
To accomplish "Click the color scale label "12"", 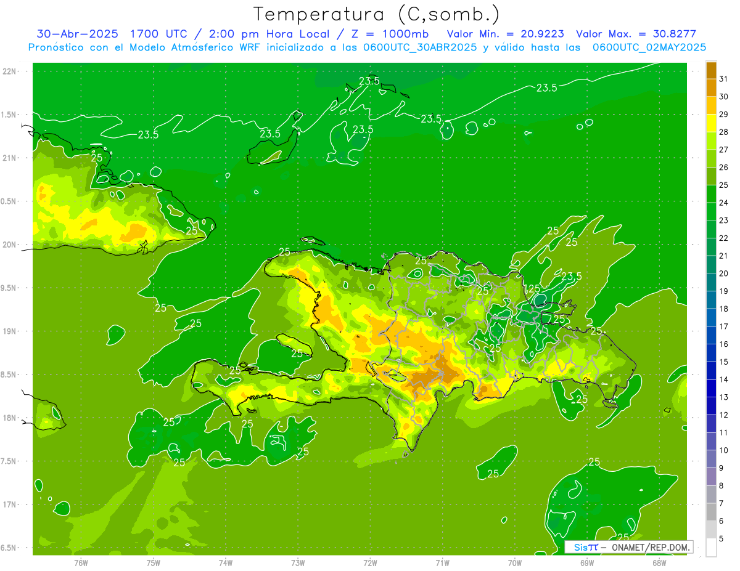I will (723, 415).
